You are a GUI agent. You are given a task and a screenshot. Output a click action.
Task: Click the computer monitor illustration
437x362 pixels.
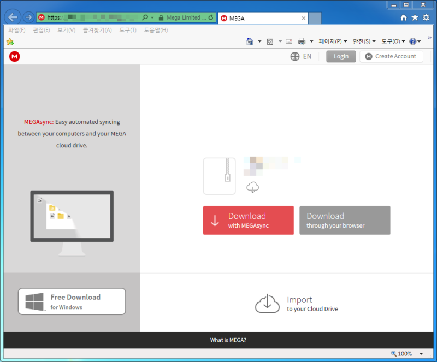click(72, 223)
